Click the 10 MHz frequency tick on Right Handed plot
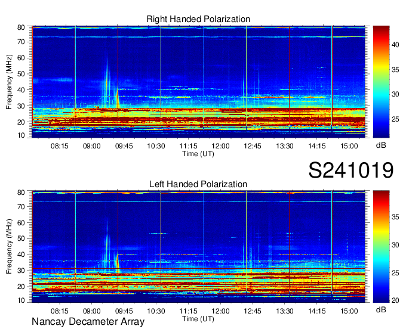Screen dimensions: 406x329 (x=21, y=135)
